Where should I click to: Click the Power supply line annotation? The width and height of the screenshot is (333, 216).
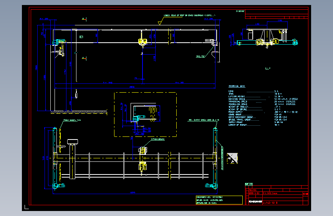pyautogui.click(x=72, y=120)
